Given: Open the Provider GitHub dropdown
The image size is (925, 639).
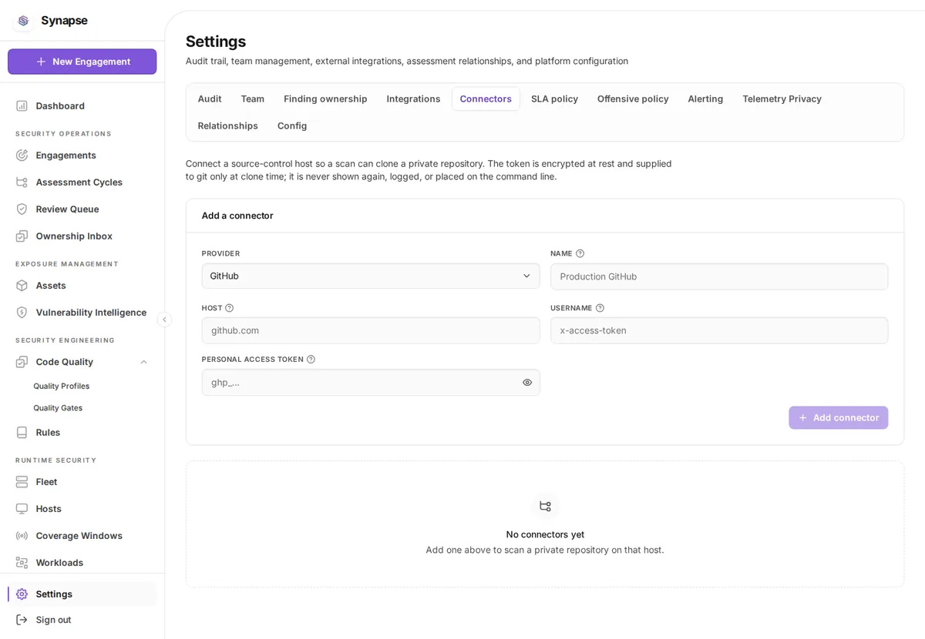Looking at the screenshot, I should click(371, 276).
